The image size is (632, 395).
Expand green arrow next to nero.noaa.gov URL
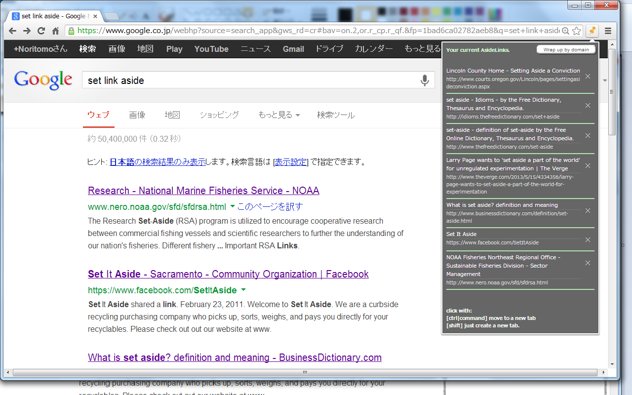[x=232, y=206]
